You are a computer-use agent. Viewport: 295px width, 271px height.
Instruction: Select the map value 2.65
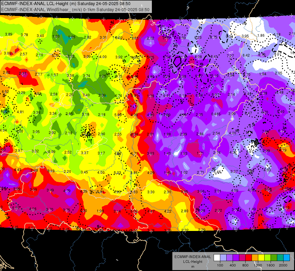[69, 114]
